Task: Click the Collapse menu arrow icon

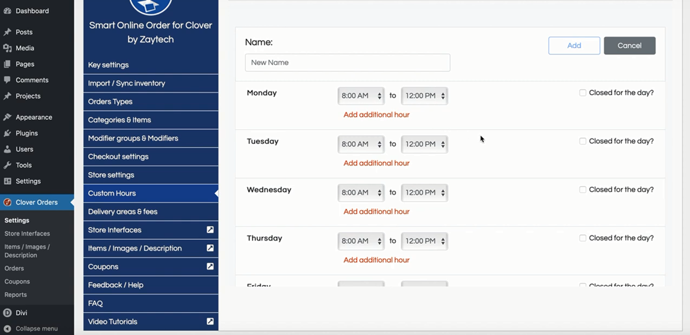Action: pyautogui.click(x=7, y=328)
